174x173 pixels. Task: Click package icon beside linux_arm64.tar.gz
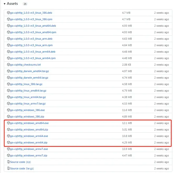coord(8,97)
